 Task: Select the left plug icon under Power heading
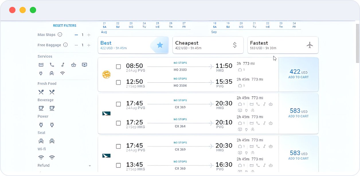tap(41, 125)
